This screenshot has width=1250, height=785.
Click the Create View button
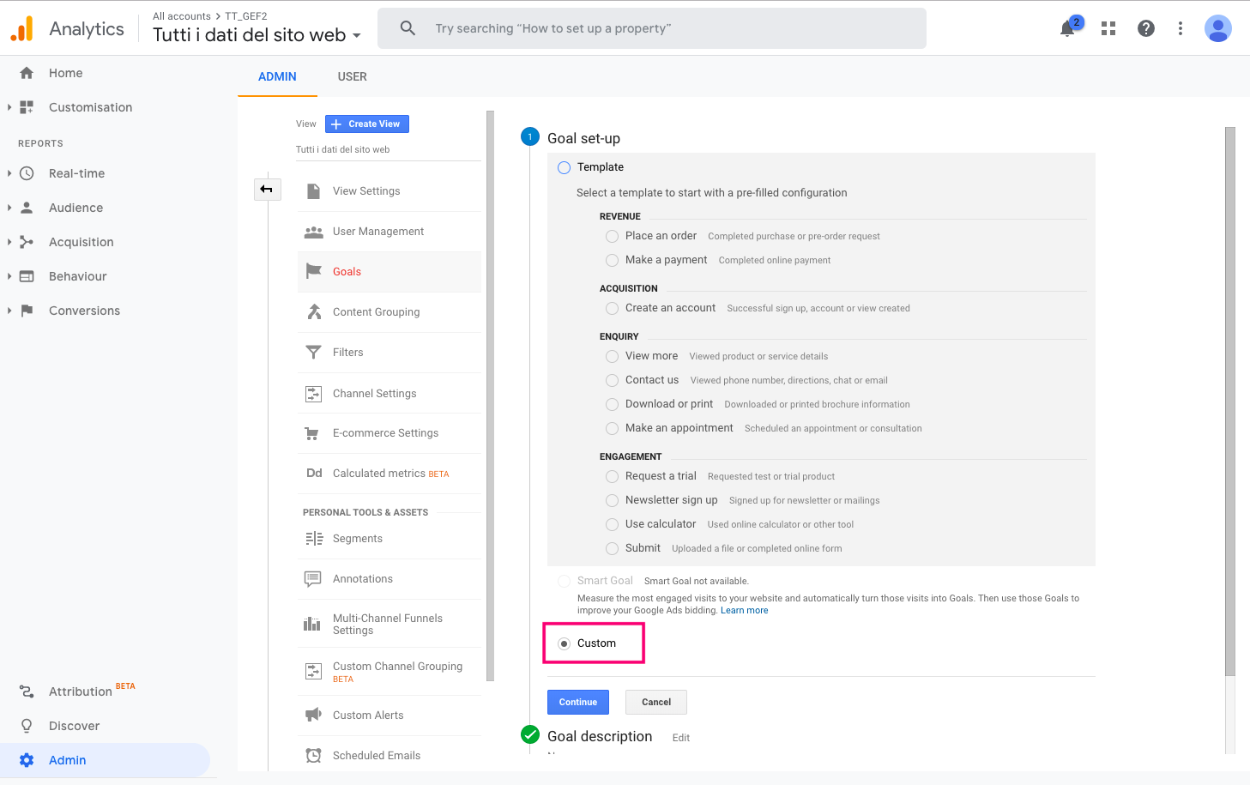(x=367, y=124)
